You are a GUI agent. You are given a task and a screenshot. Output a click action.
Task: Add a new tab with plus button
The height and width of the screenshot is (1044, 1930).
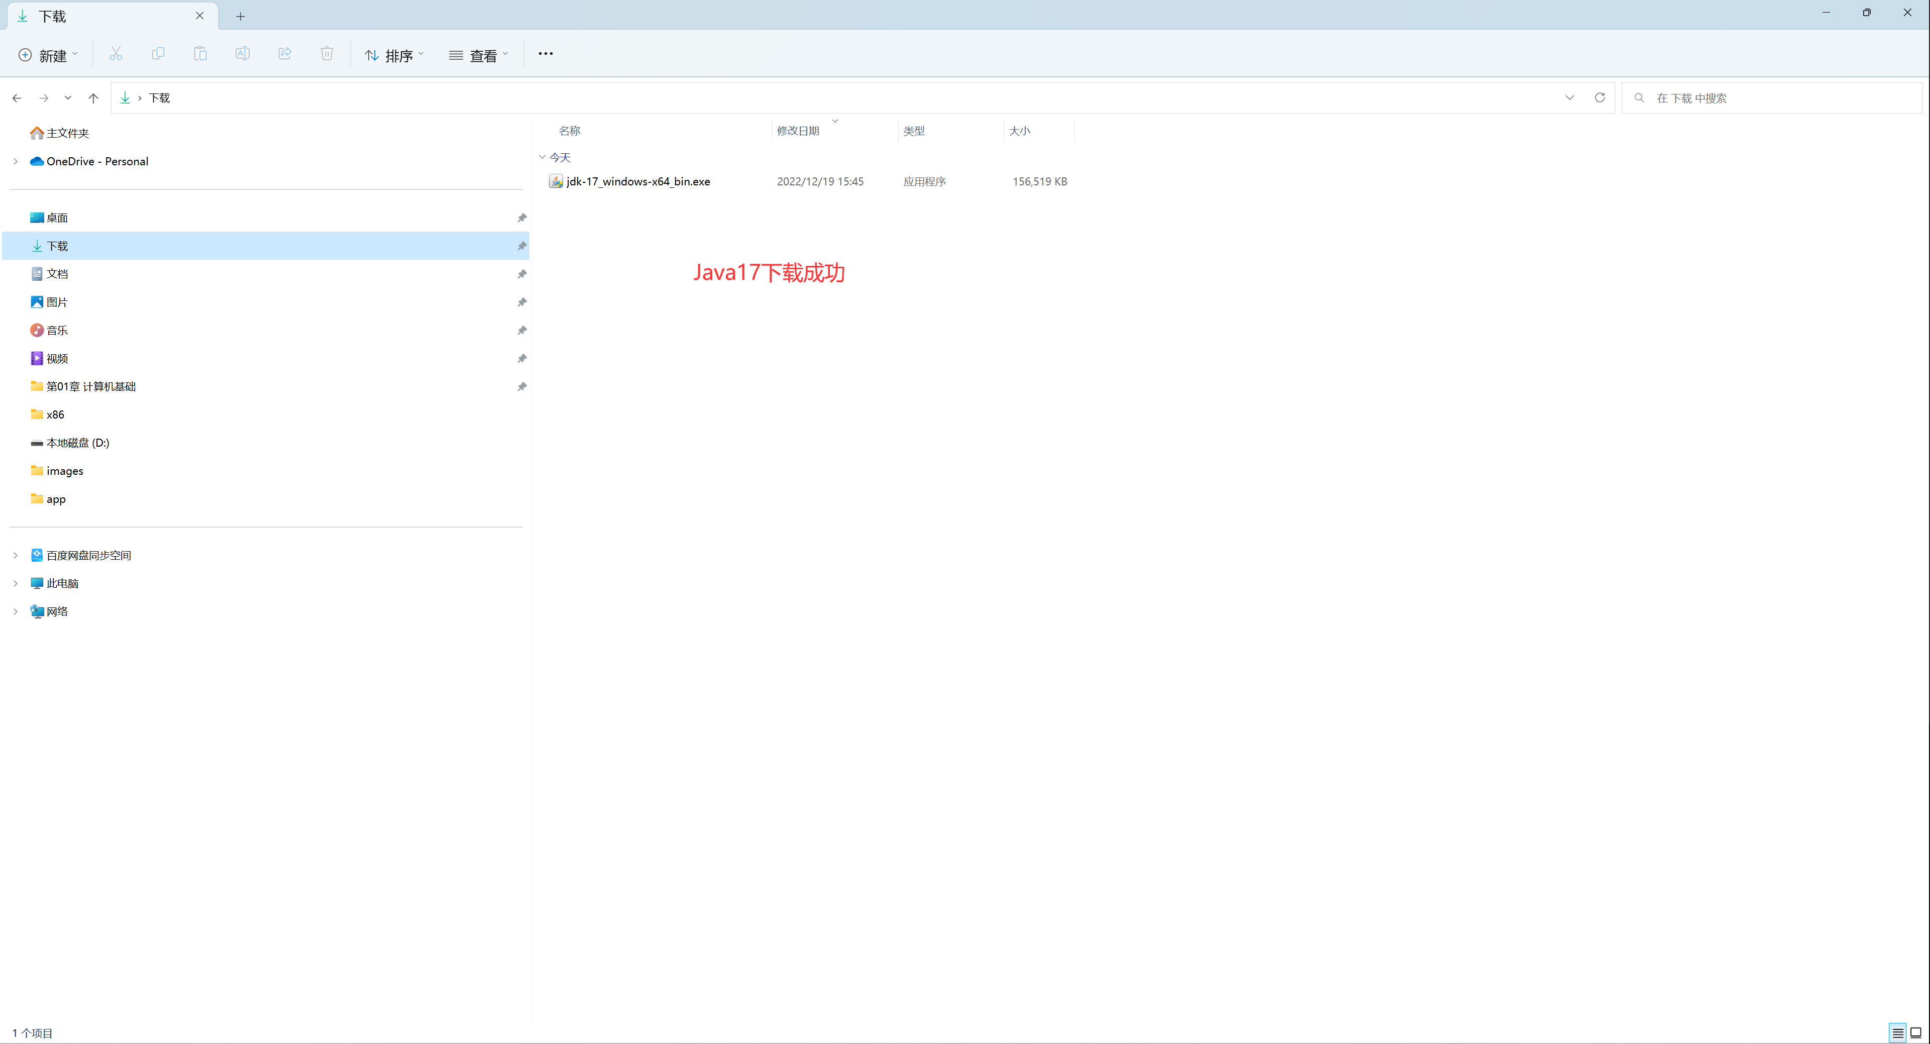241,17
